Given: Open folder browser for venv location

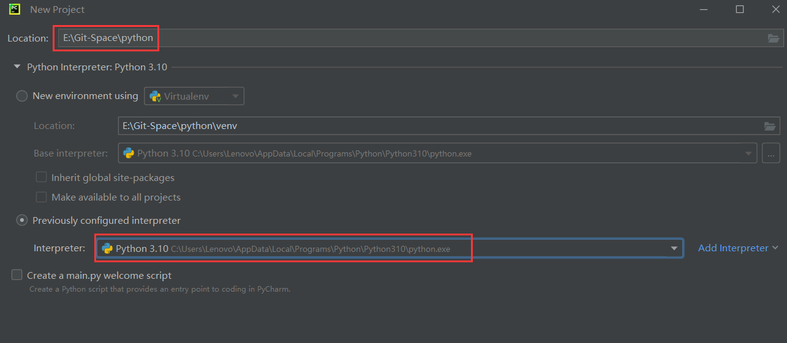Looking at the screenshot, I should pyautogui.click(x=770, y=126).
